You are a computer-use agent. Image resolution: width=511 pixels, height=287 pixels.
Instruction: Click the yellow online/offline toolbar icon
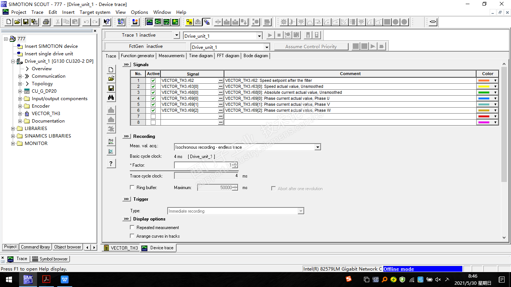click(189, 22)
